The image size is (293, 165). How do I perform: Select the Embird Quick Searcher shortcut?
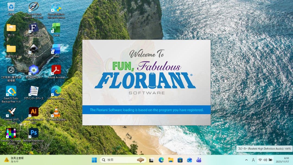tap(34, 7)
